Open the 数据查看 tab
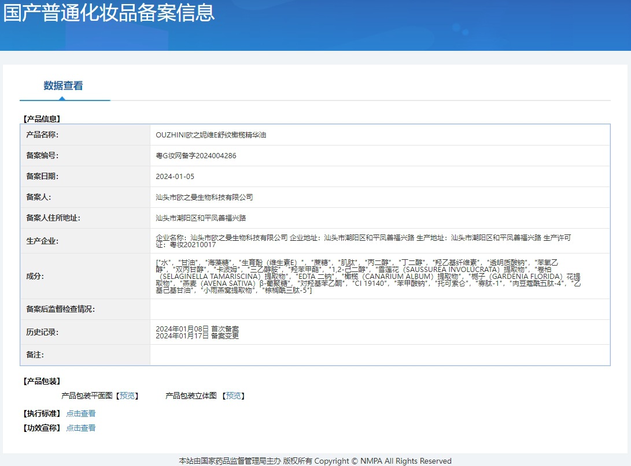 click(x=63, y=85)
